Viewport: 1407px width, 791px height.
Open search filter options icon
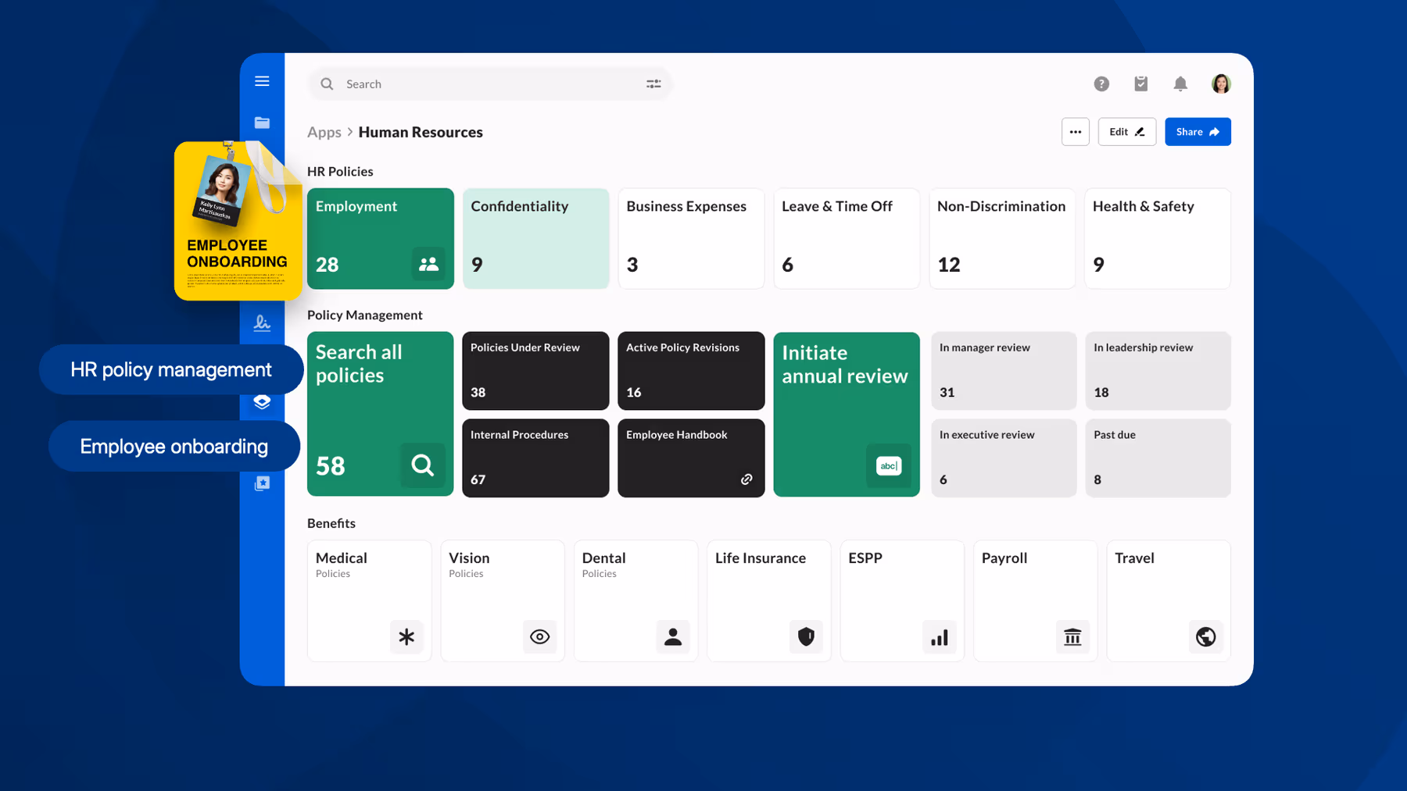click(x=653, y=84)
